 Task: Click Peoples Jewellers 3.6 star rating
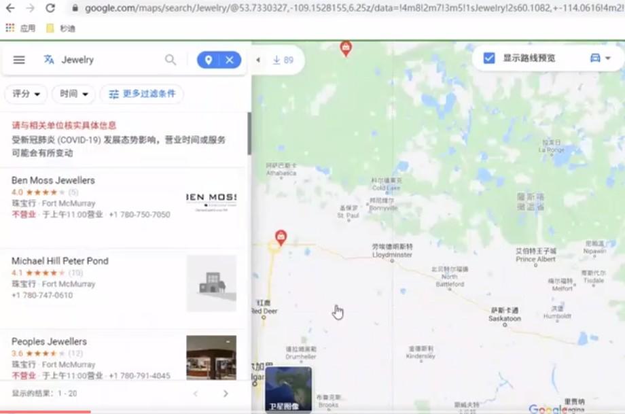pyautogui.click(x=47, y=353)
